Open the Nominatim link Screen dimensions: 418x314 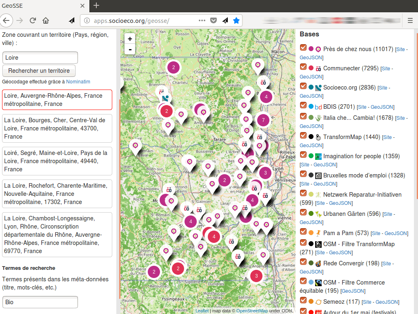pos(78,81)
